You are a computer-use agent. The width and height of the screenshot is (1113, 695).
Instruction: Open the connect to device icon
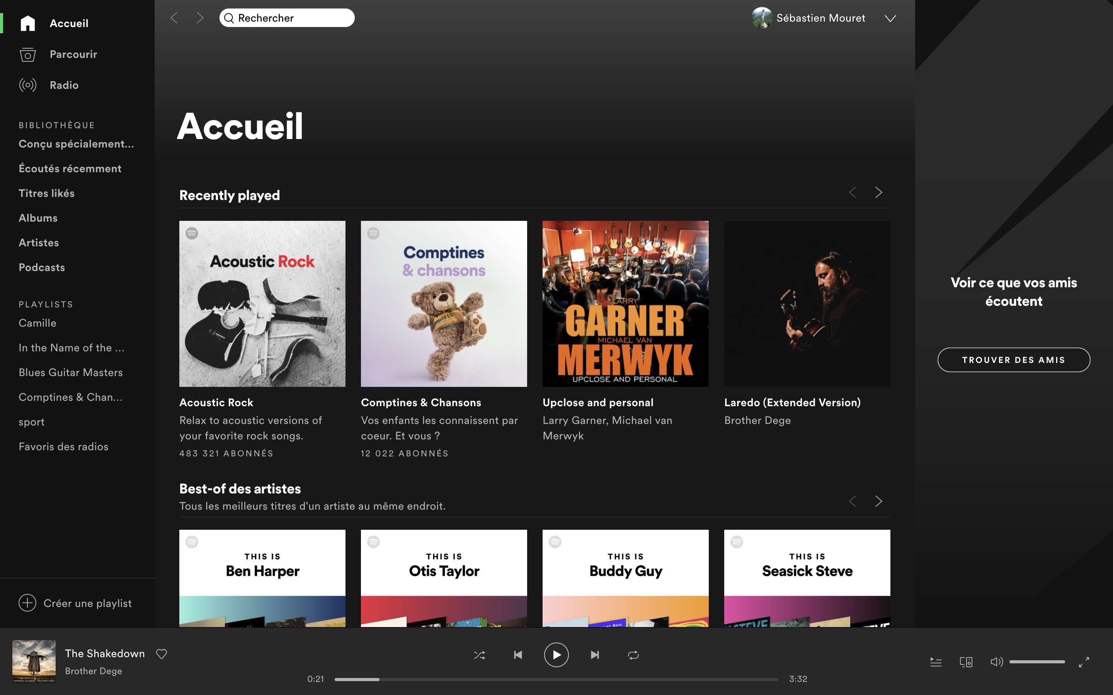click(966, 662)
